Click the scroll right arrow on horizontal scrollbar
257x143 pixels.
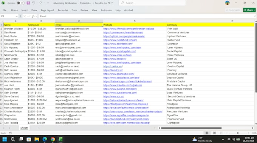pos(252,128)
